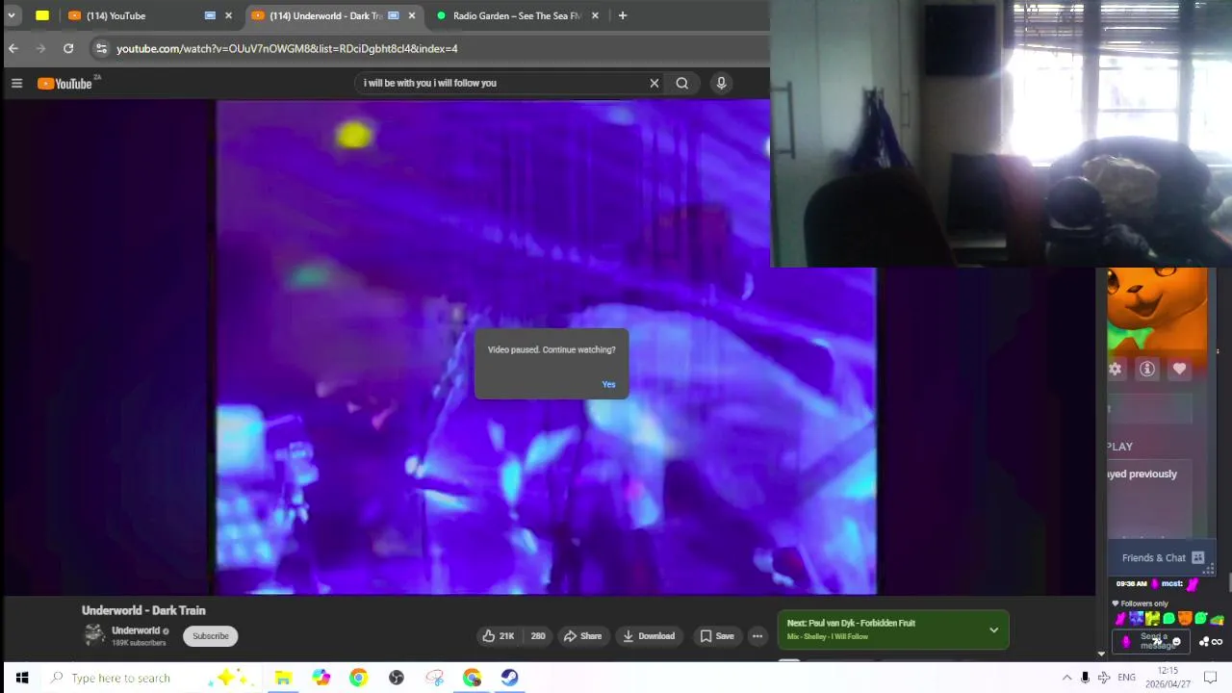Go forward with the browser forward arrow
1232x693 pixels.
pos(40,48)
